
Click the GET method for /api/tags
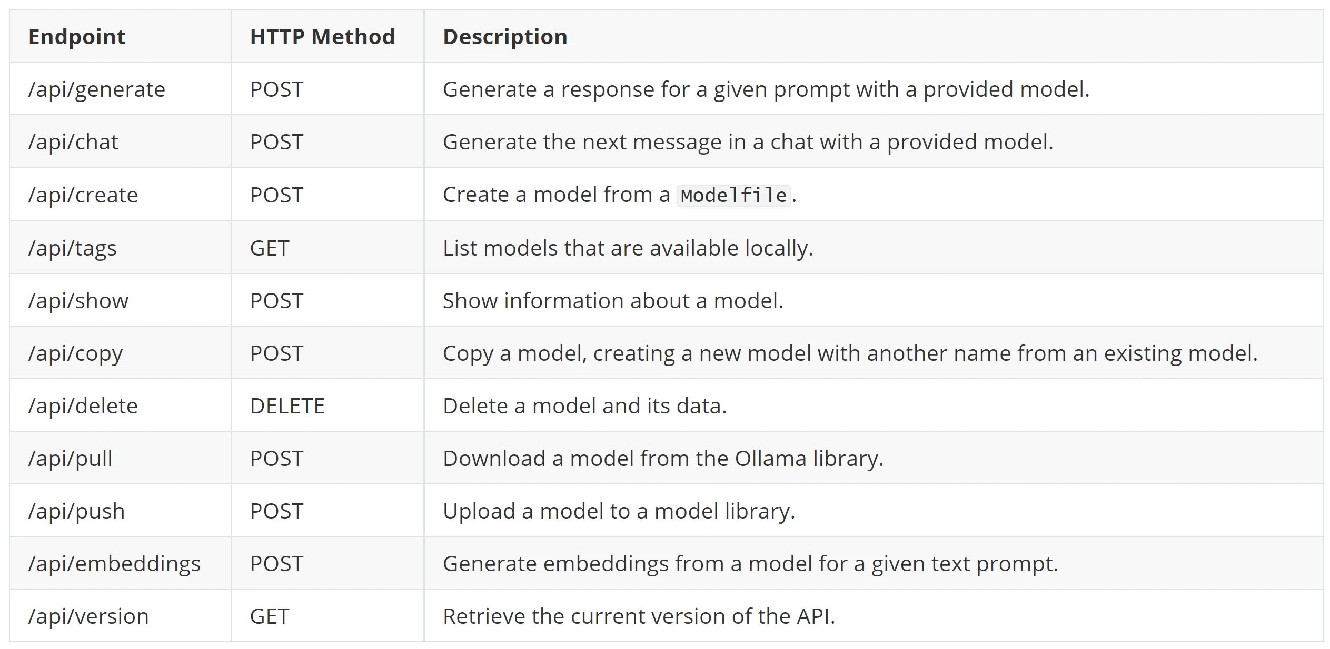pyautogui.click(x=270, y=248)
